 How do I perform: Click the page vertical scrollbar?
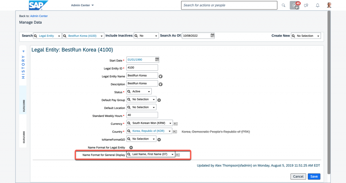coord(329,92)
